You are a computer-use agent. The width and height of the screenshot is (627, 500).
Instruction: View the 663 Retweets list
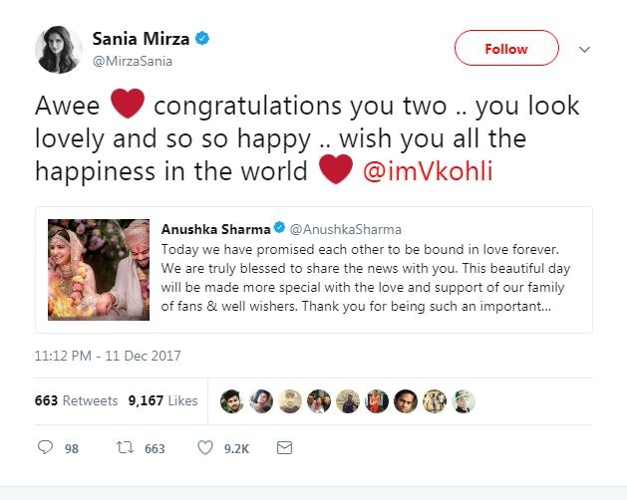point(76,401)
